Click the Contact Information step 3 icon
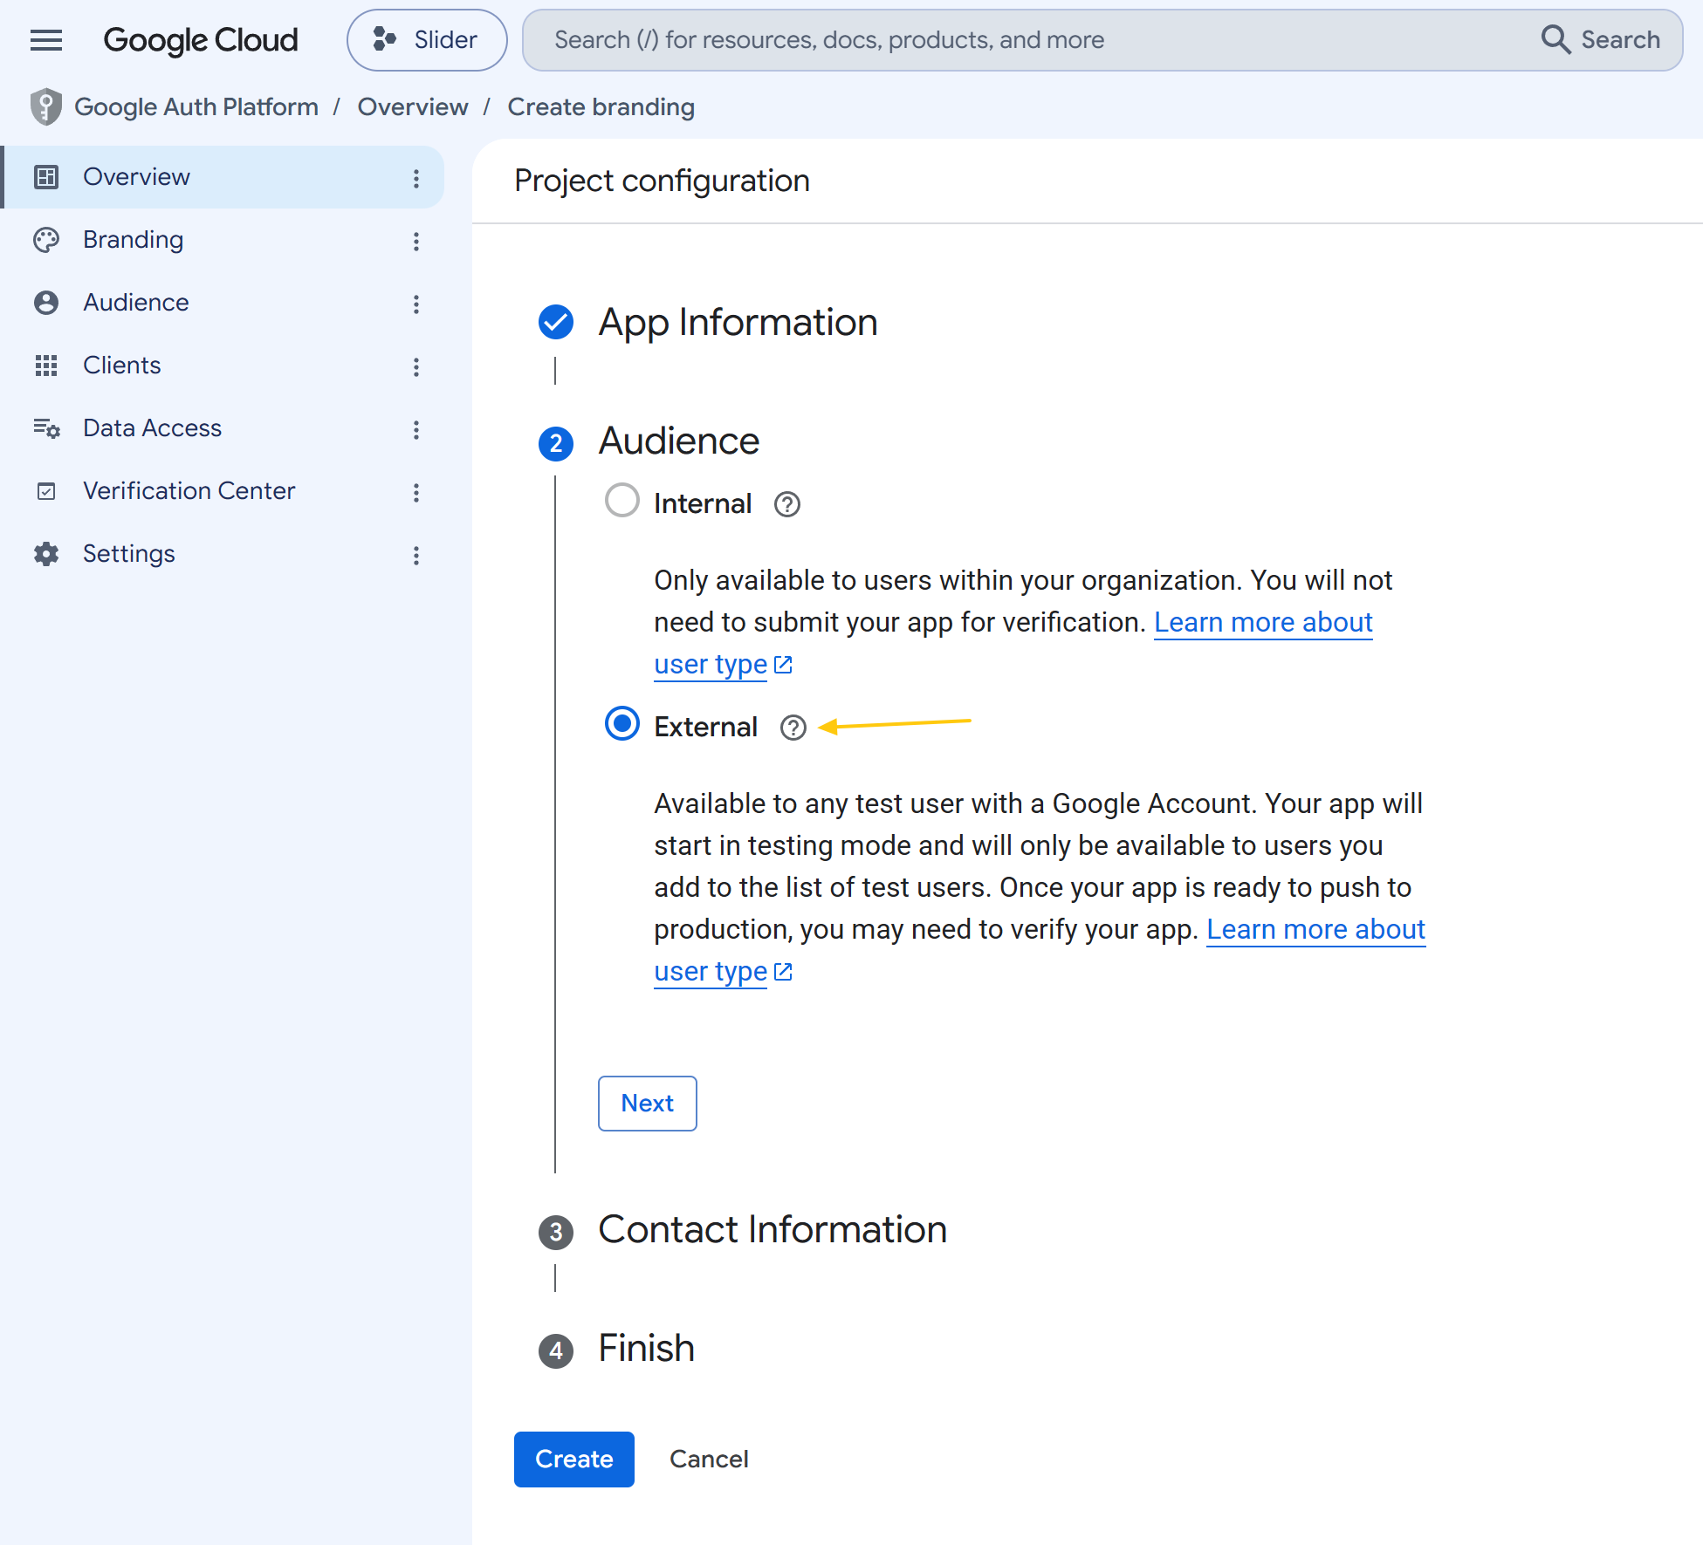 pyautogui.click(x=556, y=1233)
